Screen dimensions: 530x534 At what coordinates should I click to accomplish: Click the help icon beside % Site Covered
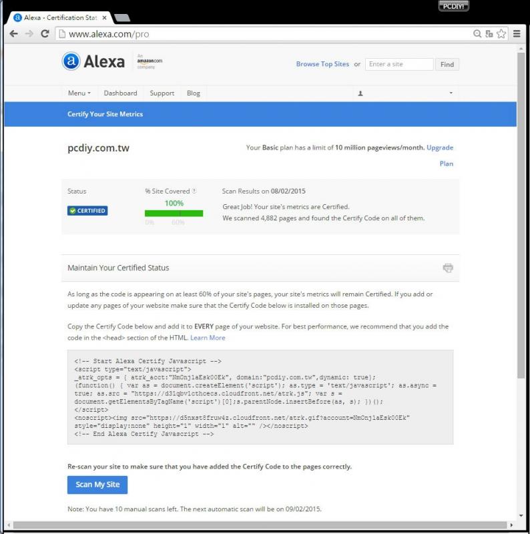point(194,191)
